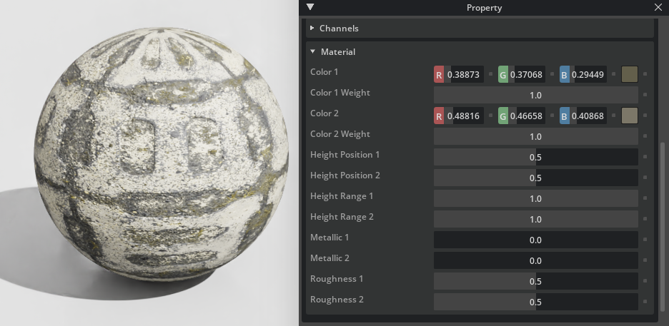Screen dimensions: 669x326
Task: Click the reset dot for Height Position 1
Action: [x=645, y=157]
